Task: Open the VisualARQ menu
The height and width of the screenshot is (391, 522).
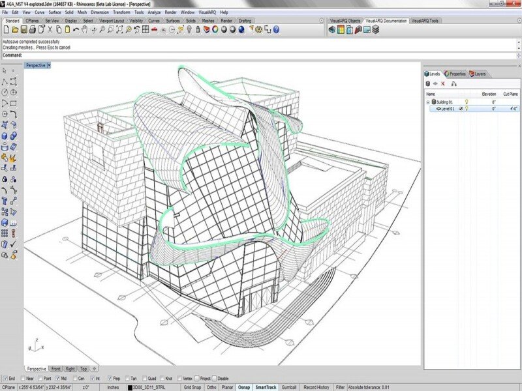Action: pyautogui.click(x=207, y=12)
